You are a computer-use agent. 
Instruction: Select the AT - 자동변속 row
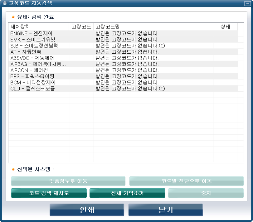[x=123, y=52]
